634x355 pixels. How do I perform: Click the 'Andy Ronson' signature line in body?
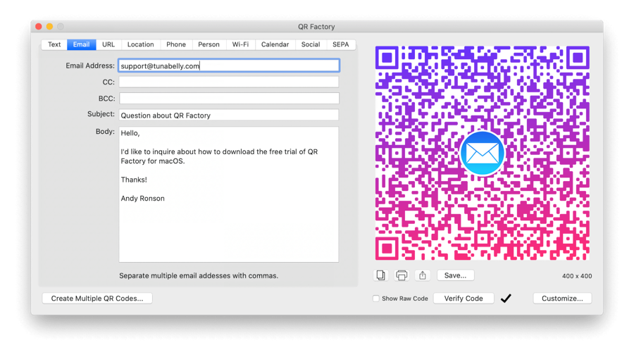point(143,199)
